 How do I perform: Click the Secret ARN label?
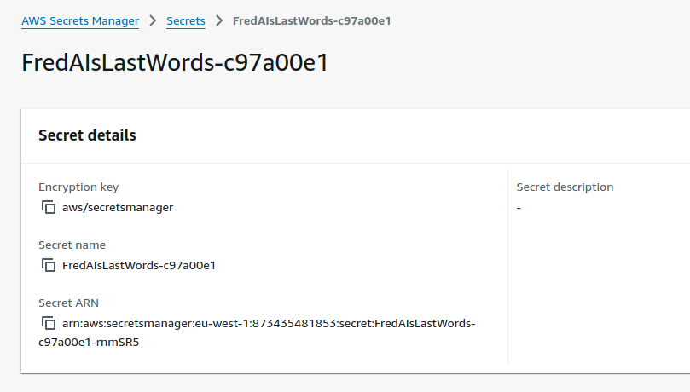pos(68,303)
